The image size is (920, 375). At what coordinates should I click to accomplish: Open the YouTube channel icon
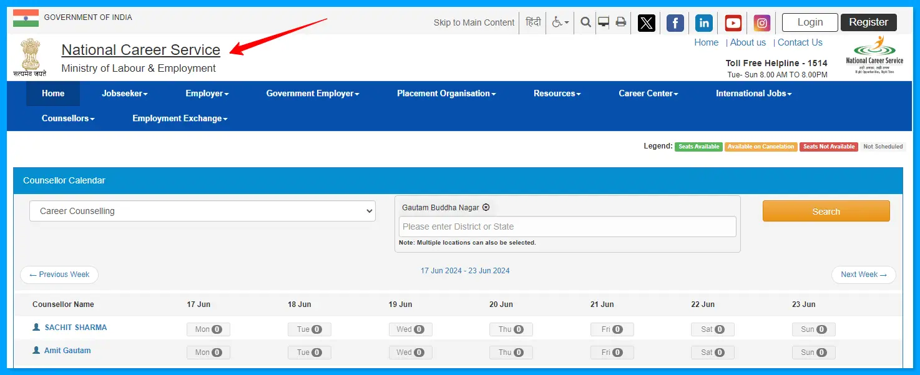coord(733,23)
